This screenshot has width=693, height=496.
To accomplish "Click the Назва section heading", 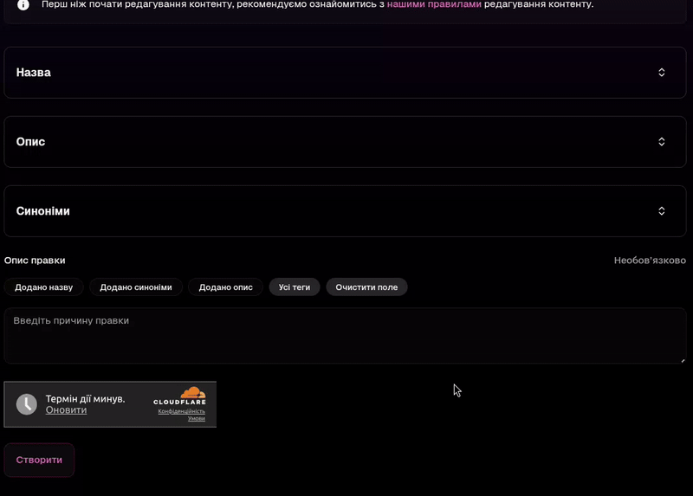I will coord(34,73).
